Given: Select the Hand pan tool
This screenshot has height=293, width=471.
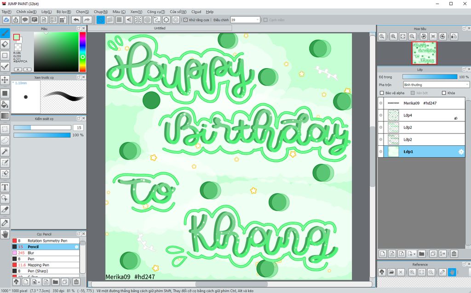Looking at the screenshot, I should (5, 234).
